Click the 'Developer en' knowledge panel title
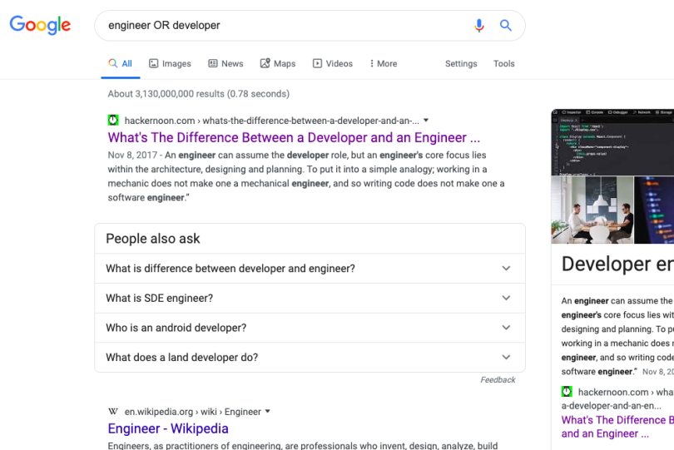Screen dimensions: 674x450 617,264
